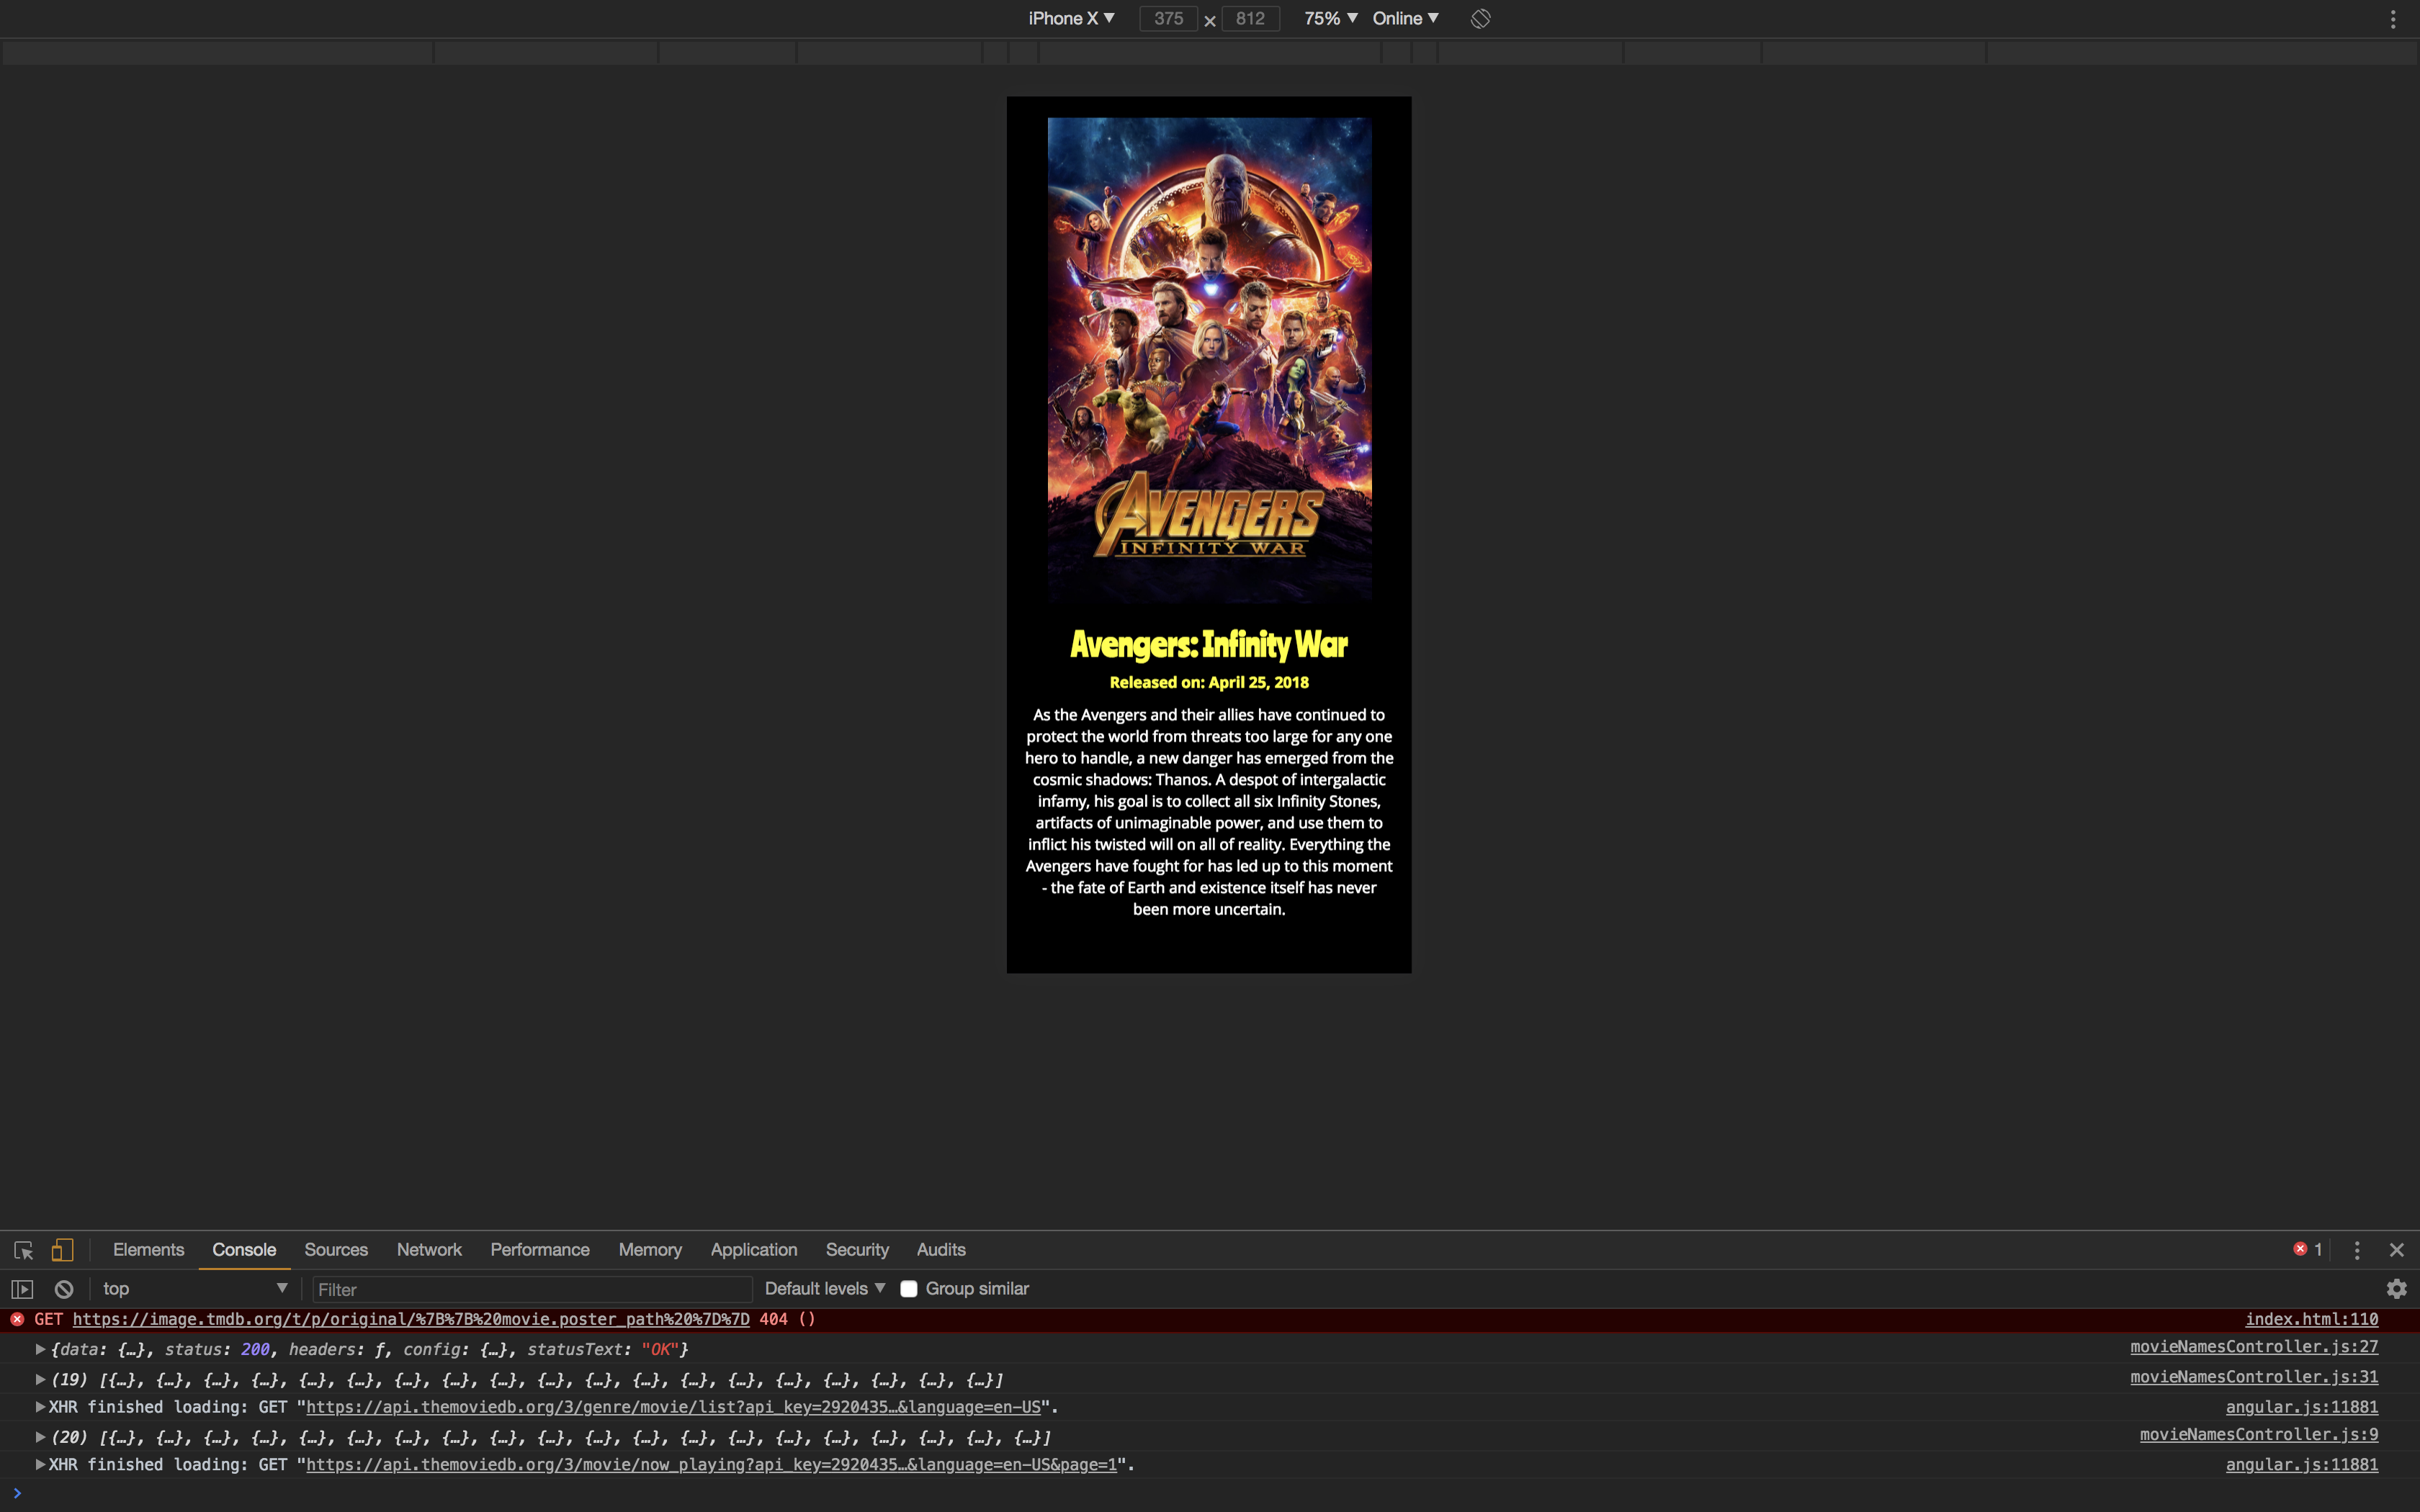Expand the {data} response object entry
This screenshot has width=2420, height=1512.
click(40, 1349)
